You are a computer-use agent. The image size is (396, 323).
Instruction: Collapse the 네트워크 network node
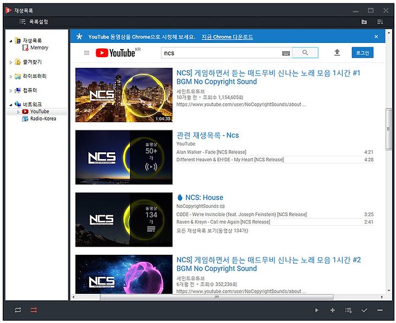10,105
